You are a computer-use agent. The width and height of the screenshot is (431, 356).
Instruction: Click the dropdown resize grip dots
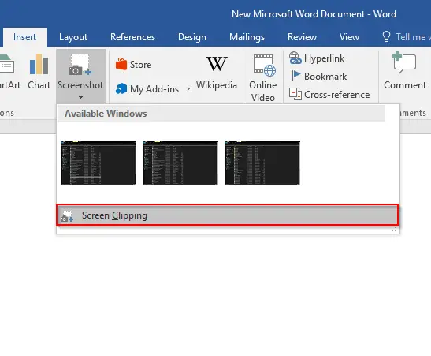394,230
